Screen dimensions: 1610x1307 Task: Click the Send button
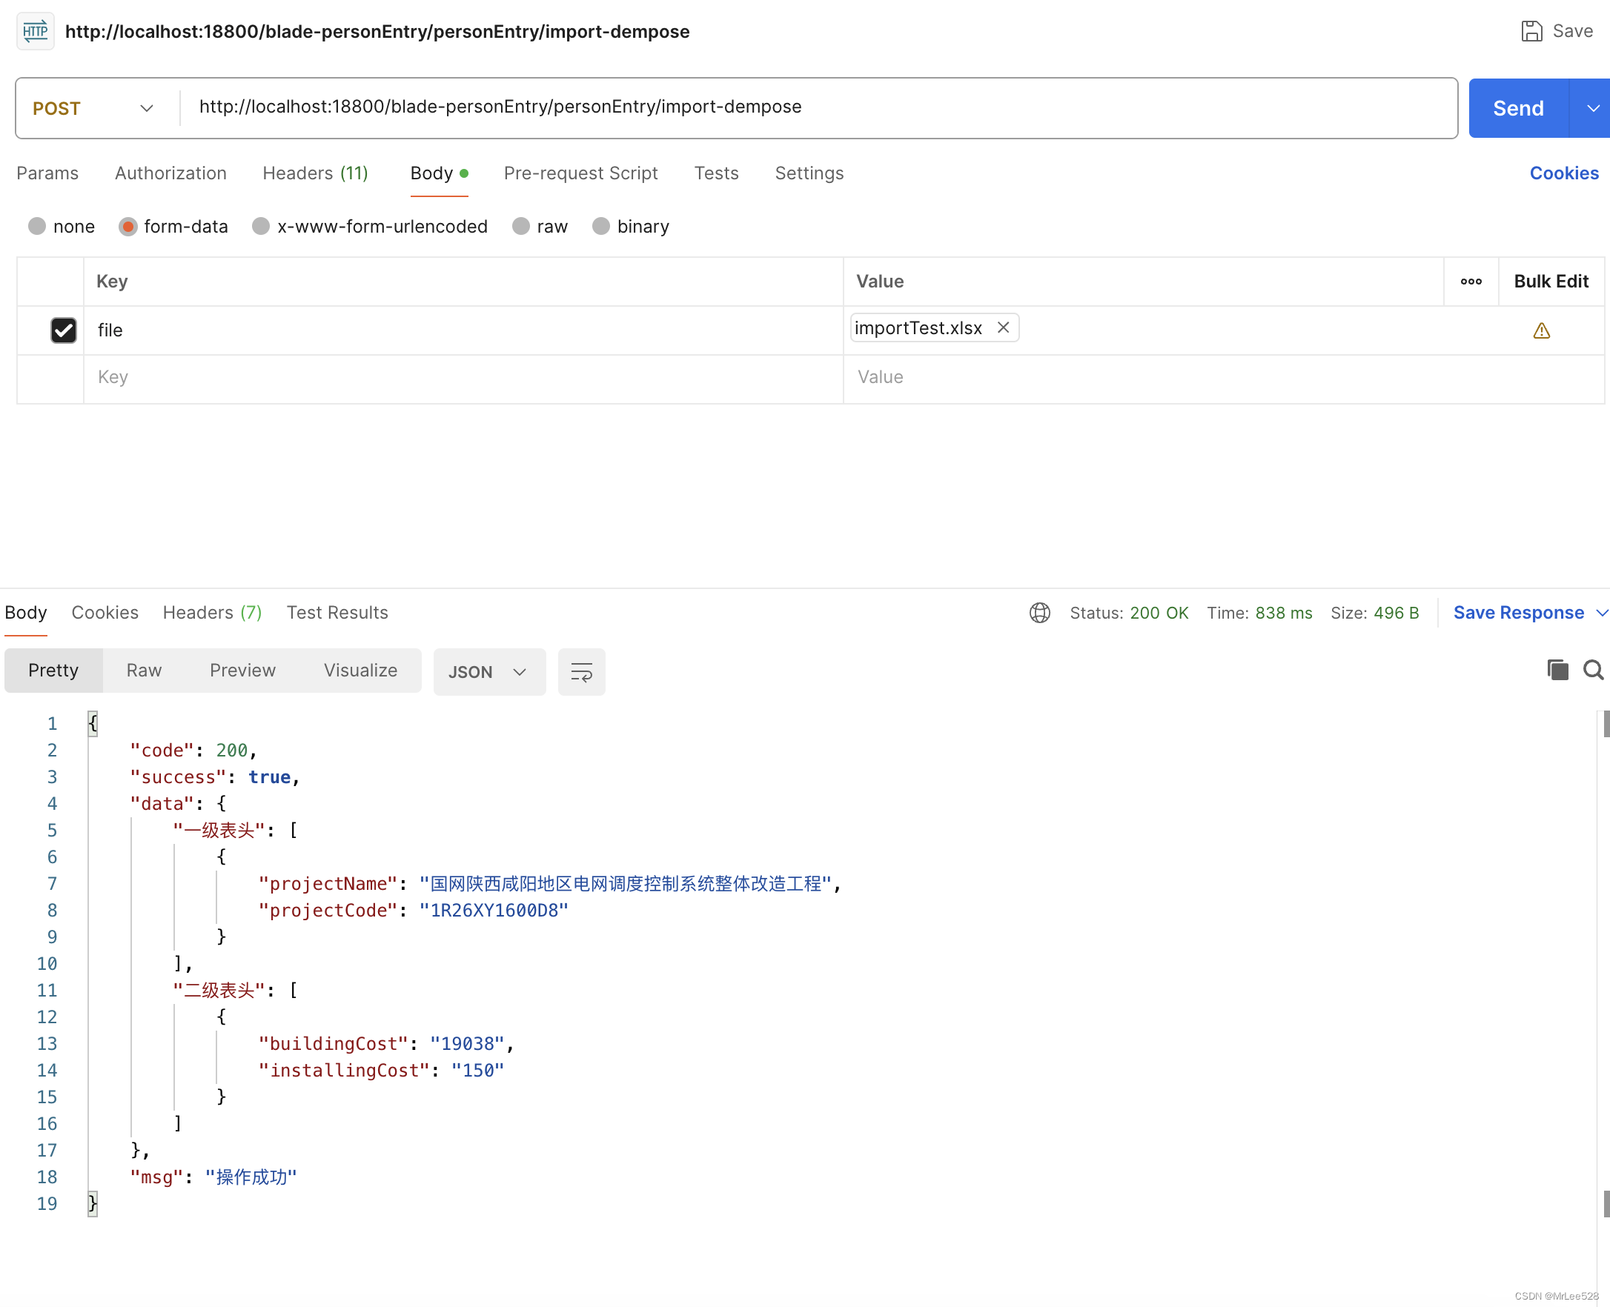[x=1517, y=107]
